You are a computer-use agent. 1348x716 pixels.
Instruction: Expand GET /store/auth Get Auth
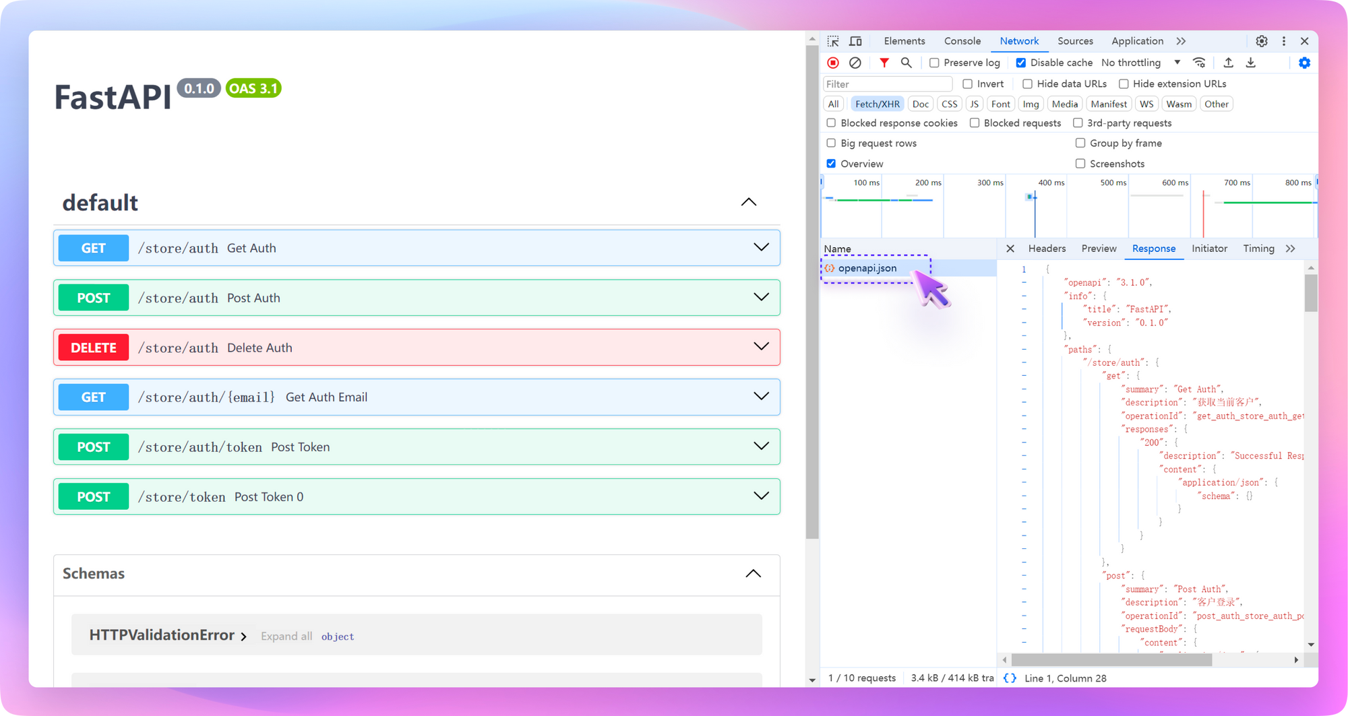pyautogui.click(x=417, y=248)
